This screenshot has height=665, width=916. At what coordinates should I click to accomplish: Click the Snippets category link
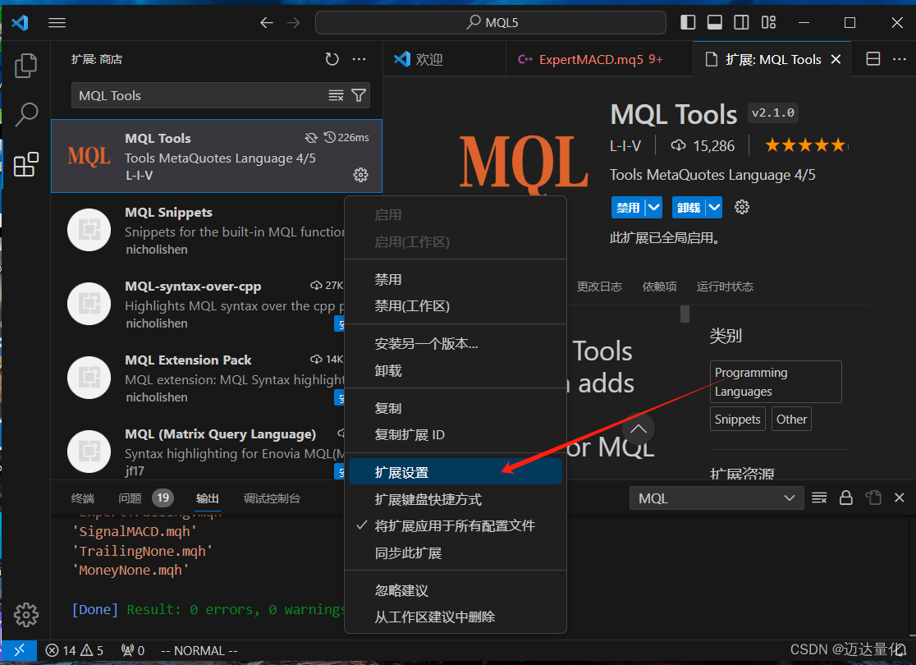click(737, 419)
